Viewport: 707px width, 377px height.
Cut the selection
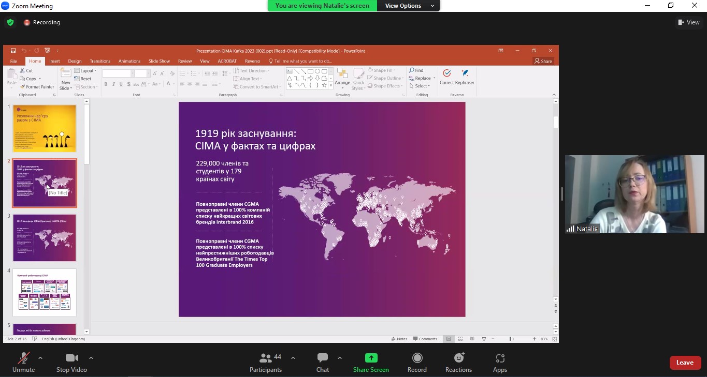(26, 71)
